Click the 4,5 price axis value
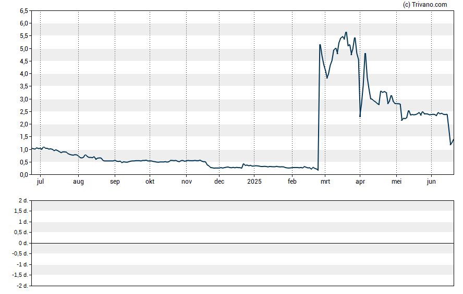The image size is (463, 294). coord(24,61)
